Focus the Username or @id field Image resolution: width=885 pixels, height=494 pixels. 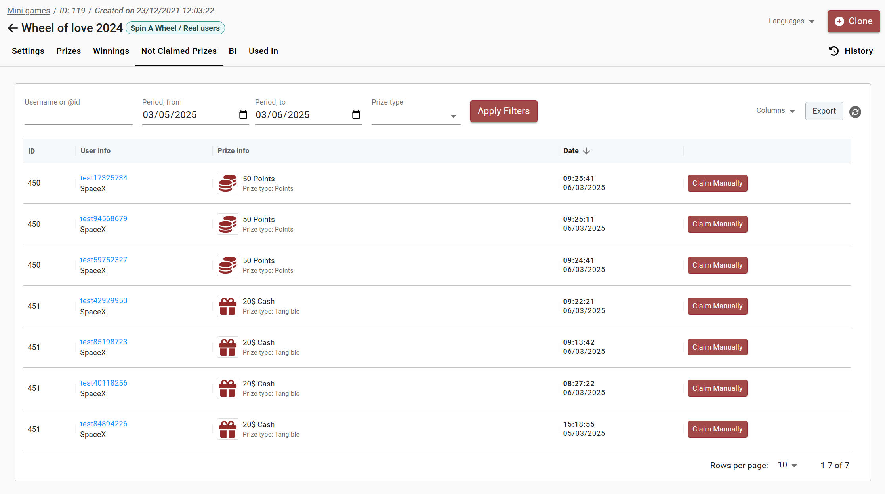pos(78,116)
